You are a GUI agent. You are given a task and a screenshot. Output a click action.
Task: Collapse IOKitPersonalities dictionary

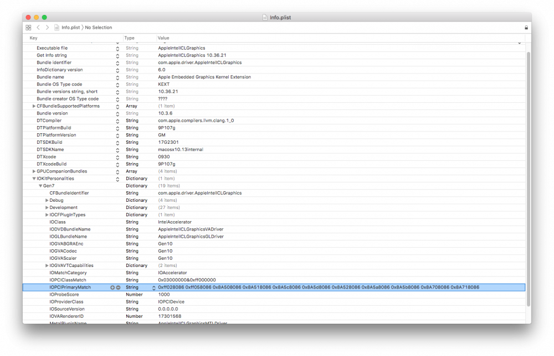(x=34, y=179)
